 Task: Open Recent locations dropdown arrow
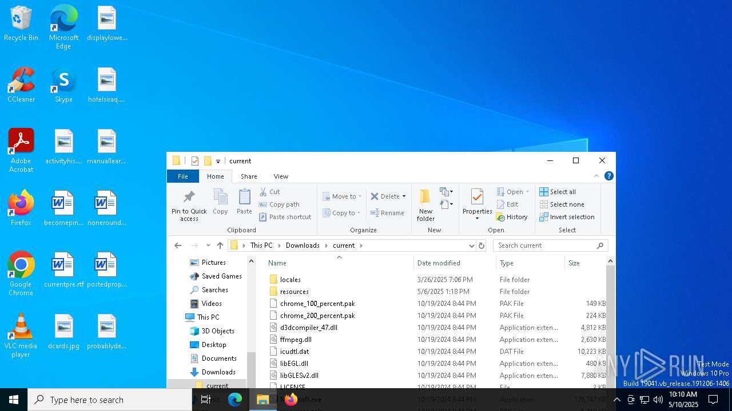[x=208, y=245]
